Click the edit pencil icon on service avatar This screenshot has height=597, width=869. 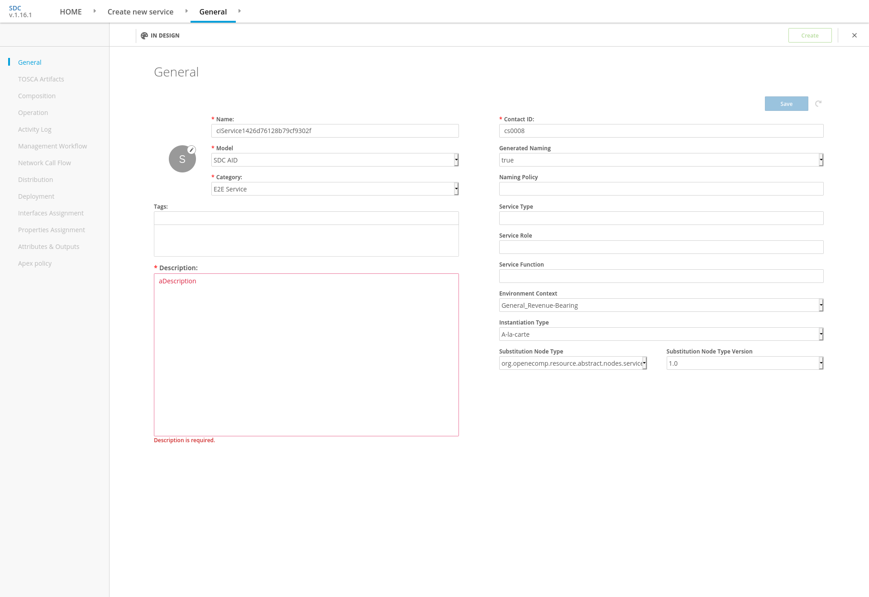tap(191, 150)
